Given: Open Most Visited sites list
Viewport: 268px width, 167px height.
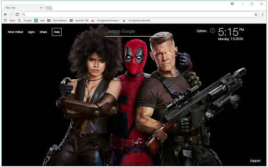Looking at the screenshot, I should [x=15, y=32].
